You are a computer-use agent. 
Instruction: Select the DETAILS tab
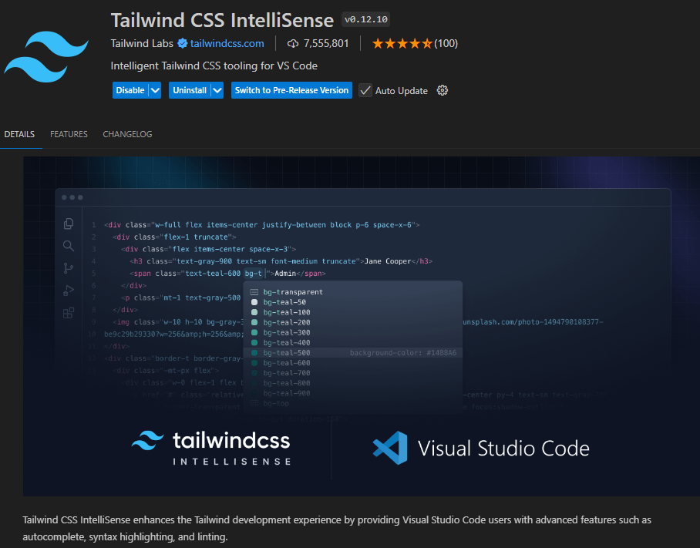19,134
